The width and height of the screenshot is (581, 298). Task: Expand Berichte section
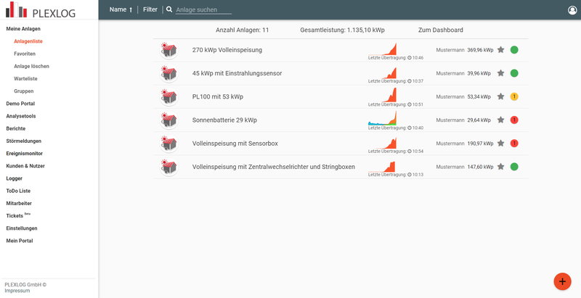point(15,128)
